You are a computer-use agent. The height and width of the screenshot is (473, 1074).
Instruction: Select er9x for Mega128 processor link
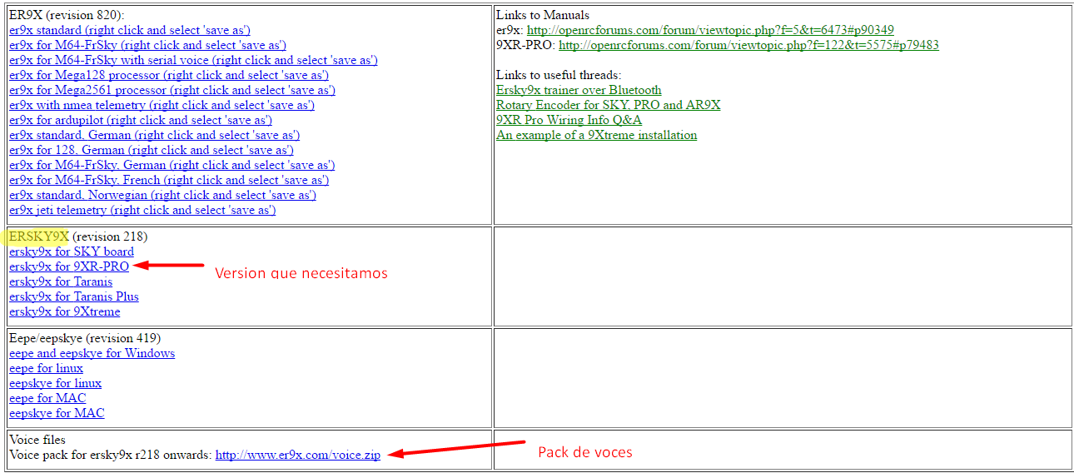click(x=169, y=75)
